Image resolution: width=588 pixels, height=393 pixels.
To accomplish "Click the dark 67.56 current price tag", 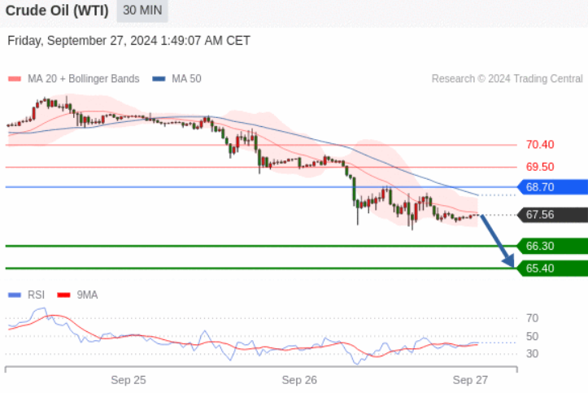I will tap(552, 215).
